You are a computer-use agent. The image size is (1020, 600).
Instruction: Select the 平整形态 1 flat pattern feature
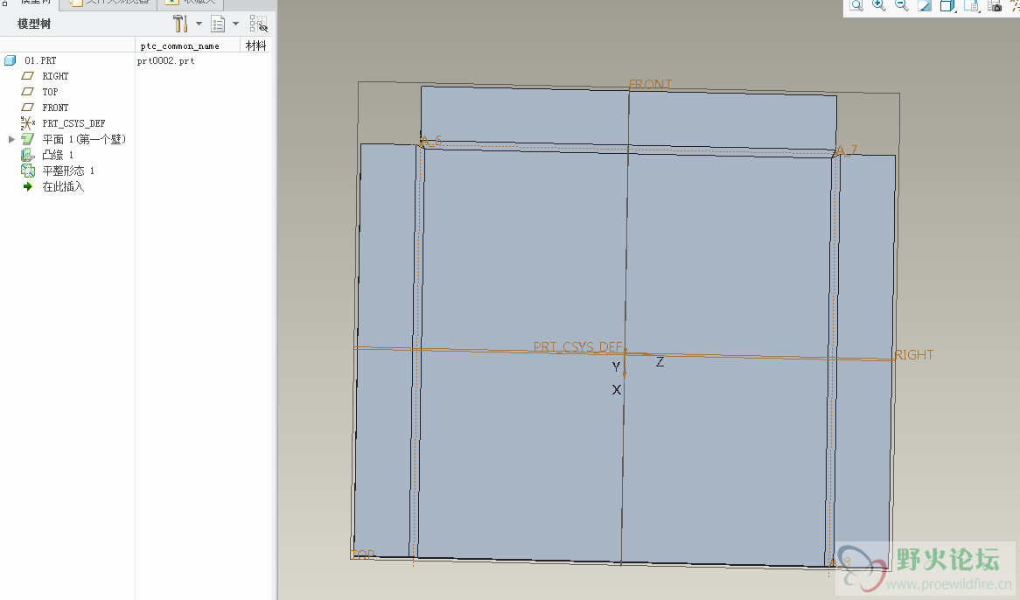coord(68,171)
